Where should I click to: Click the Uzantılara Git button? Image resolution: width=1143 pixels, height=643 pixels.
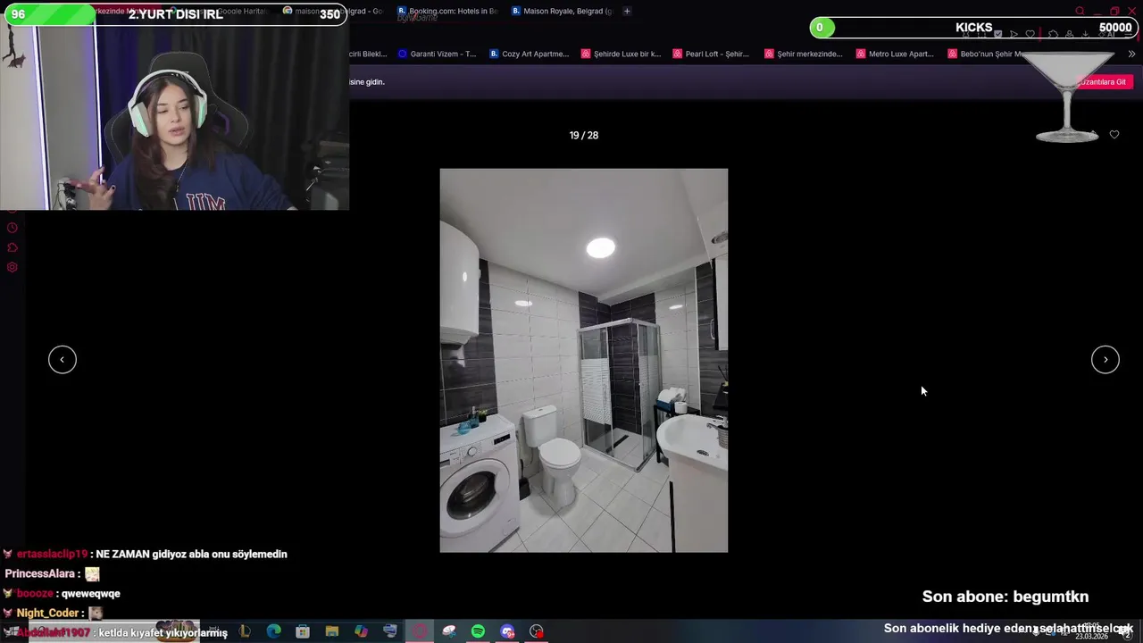pyautogui.click(x=1104, y=81)
